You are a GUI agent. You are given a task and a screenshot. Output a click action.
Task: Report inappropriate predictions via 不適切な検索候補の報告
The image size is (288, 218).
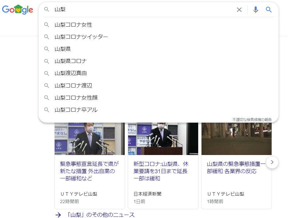tap(252, 120)
